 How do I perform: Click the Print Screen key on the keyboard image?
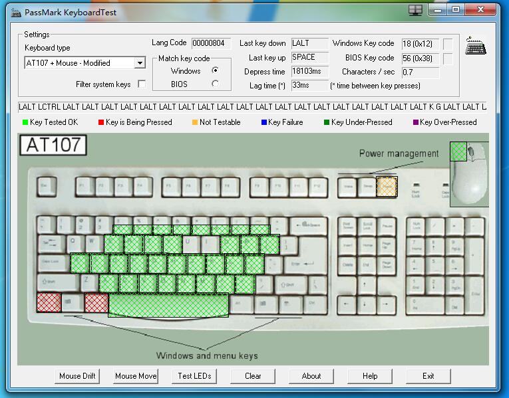pos(348,226)
